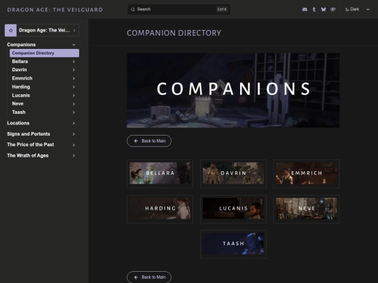Open the Discord link icon

point(304,9)
